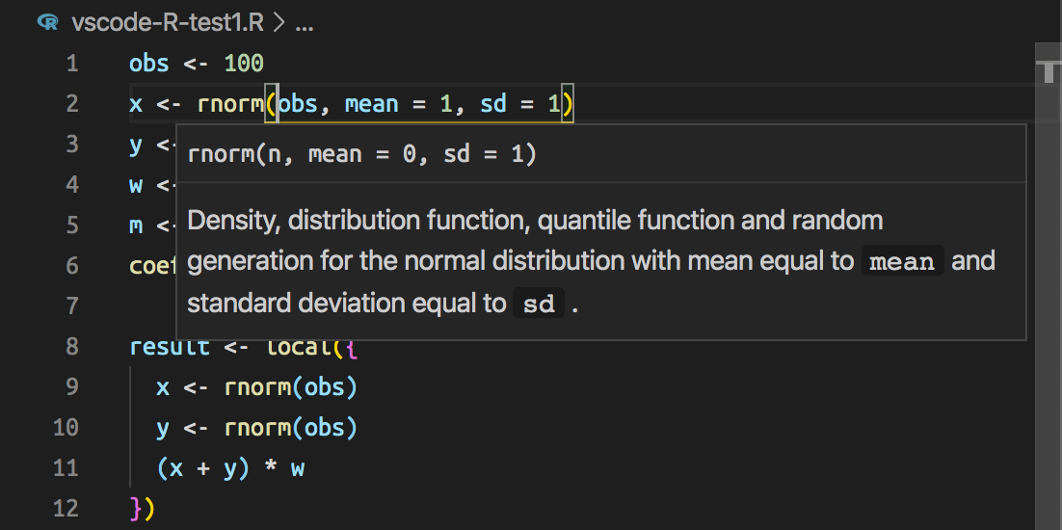The width and height of the screenshot is (1062, 530).
Task: Select line number 1 in gutter
Action: click(x=71, y=64)
